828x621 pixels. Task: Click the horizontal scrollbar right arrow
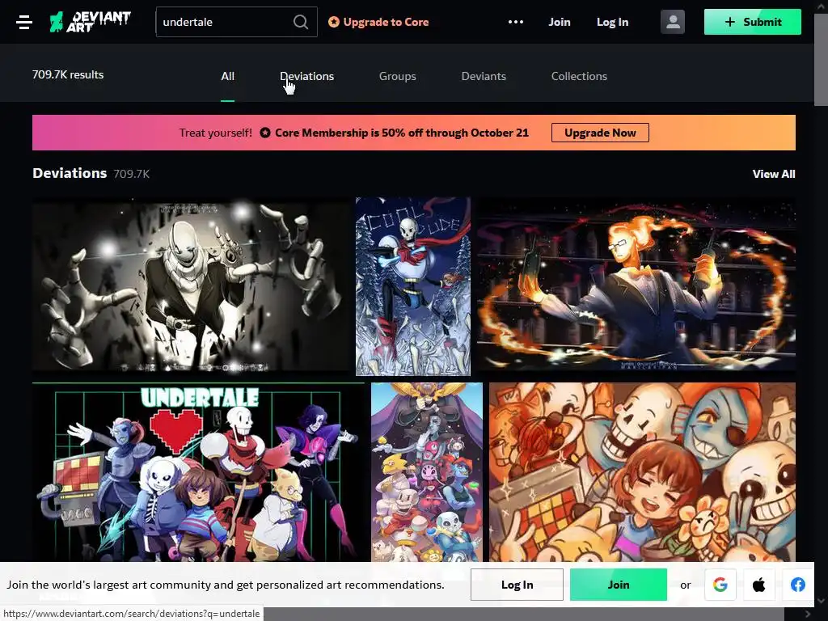(807, 614)
